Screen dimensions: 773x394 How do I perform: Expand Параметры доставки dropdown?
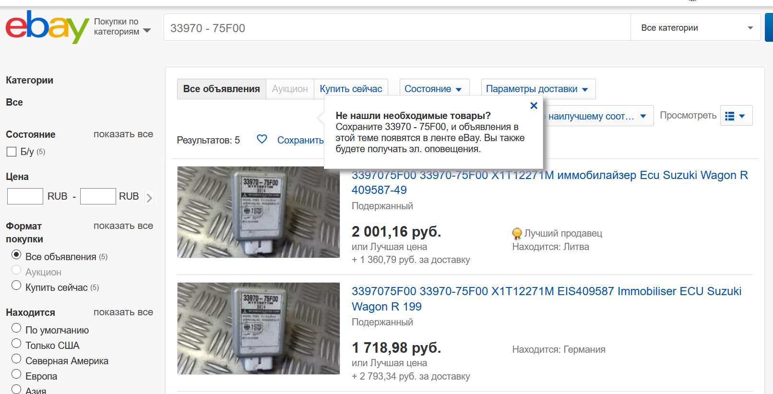(x=538, y=89)
